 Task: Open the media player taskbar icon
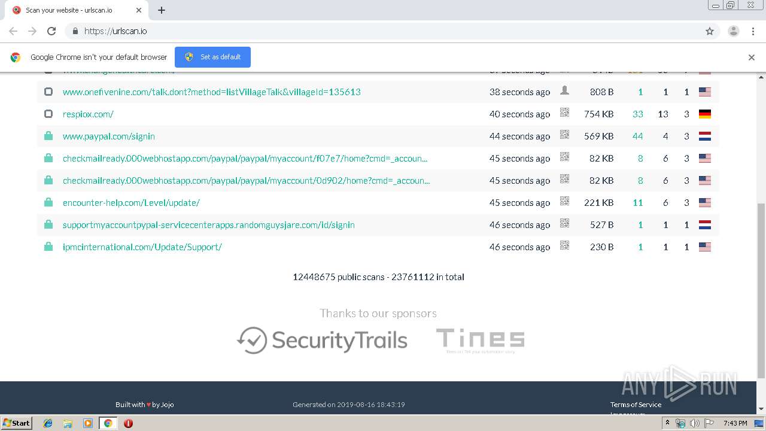coord(88,423)
